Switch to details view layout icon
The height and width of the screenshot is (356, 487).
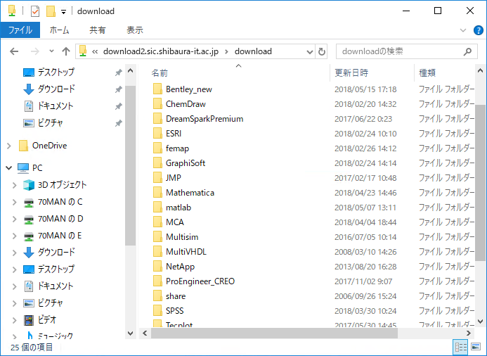pyautogui.click(x=461, y=347)
